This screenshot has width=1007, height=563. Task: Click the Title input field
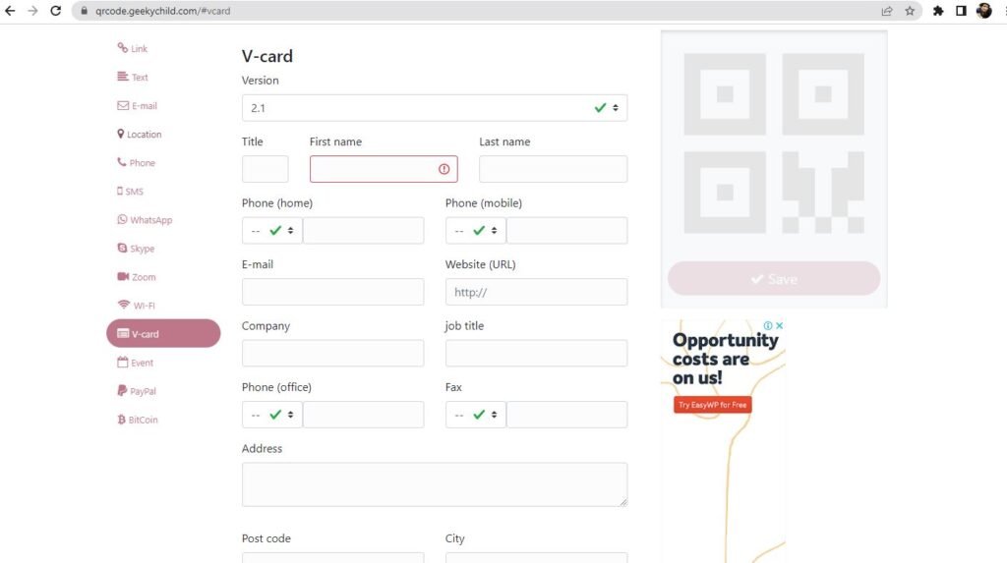(265, 169)
